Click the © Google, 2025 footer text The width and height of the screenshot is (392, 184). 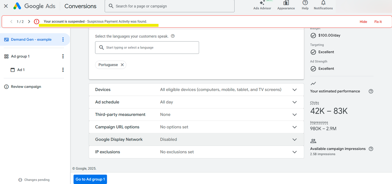coord(84,168)
